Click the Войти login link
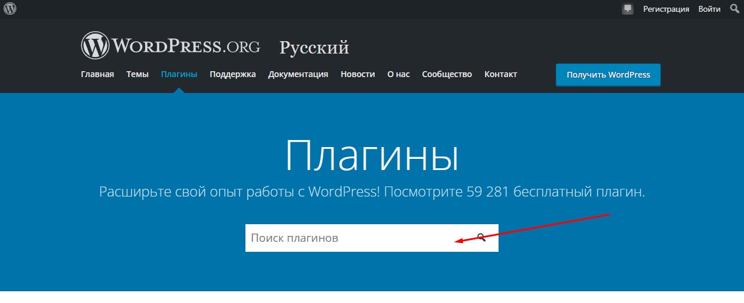 click(709, 9)
